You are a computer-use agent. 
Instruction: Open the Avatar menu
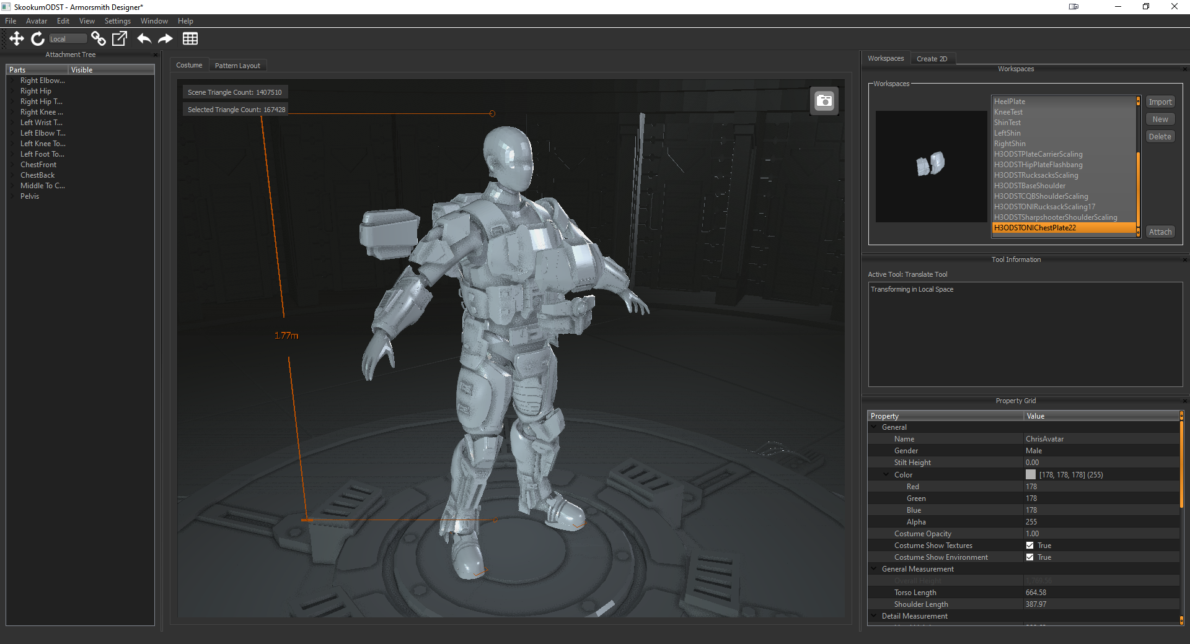(x=37, y=21)
